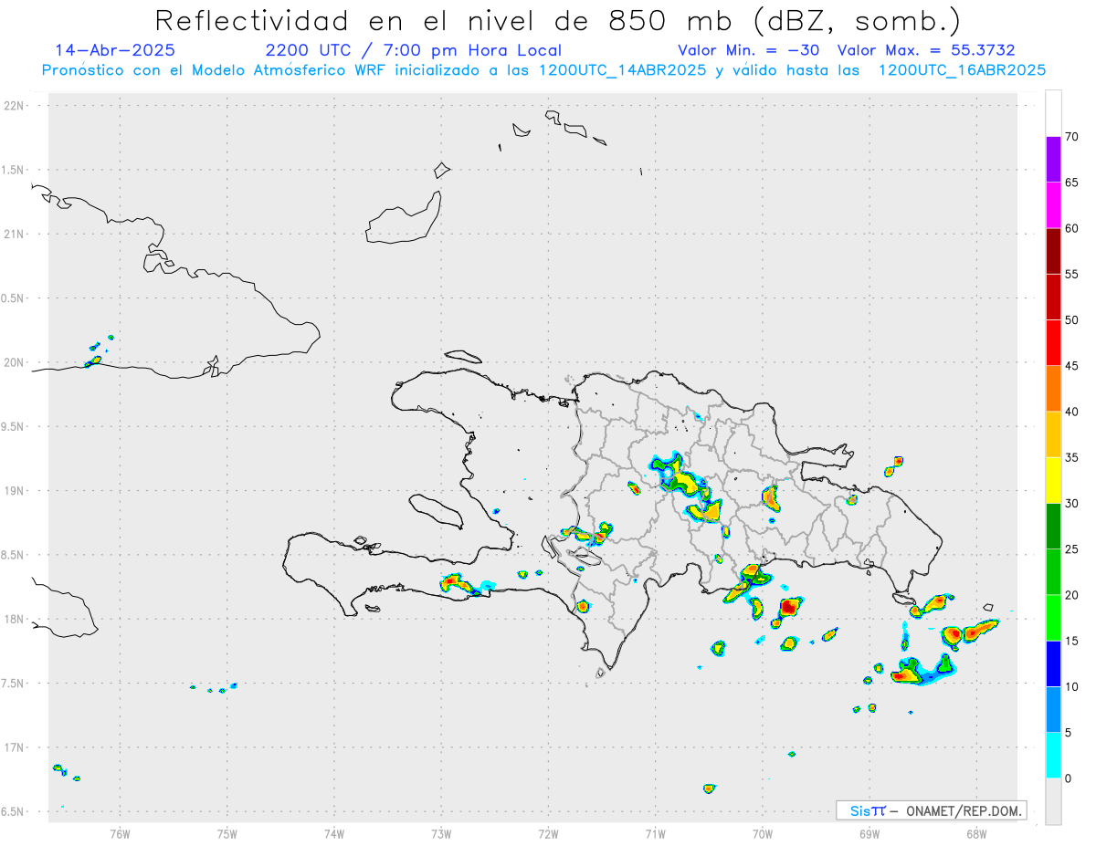Click the longitude label '73W'
Screen dimensions: 1096x846
(x=441, y=833)
